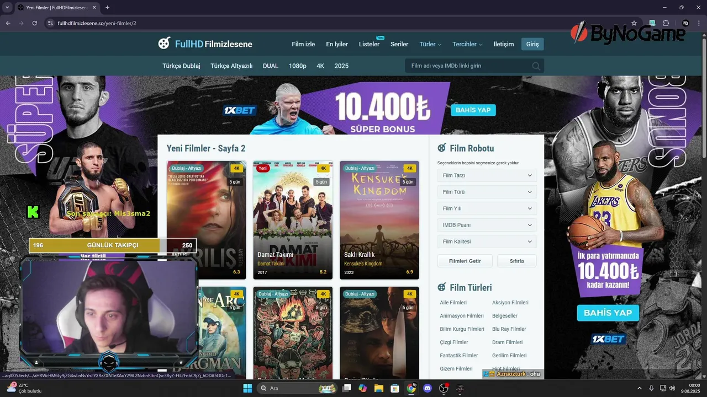Screen dimensions: 707x397
Task: Open the IMDB Puanı dropdown
Action: (487, 225)
